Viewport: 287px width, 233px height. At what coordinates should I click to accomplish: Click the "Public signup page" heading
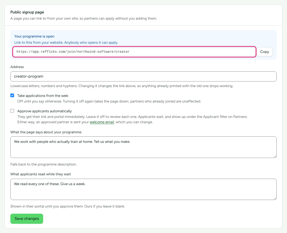(x=27, y=12)
